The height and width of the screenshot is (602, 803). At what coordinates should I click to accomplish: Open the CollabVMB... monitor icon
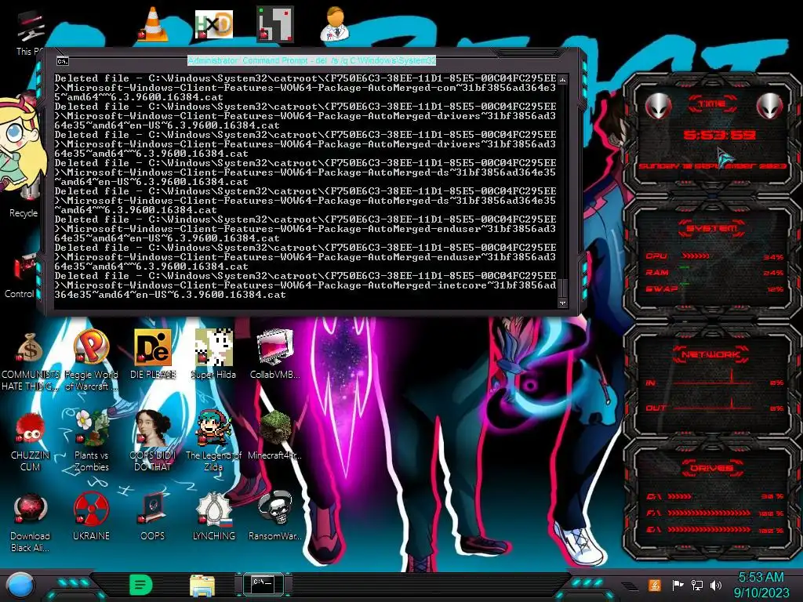[275, 354]
